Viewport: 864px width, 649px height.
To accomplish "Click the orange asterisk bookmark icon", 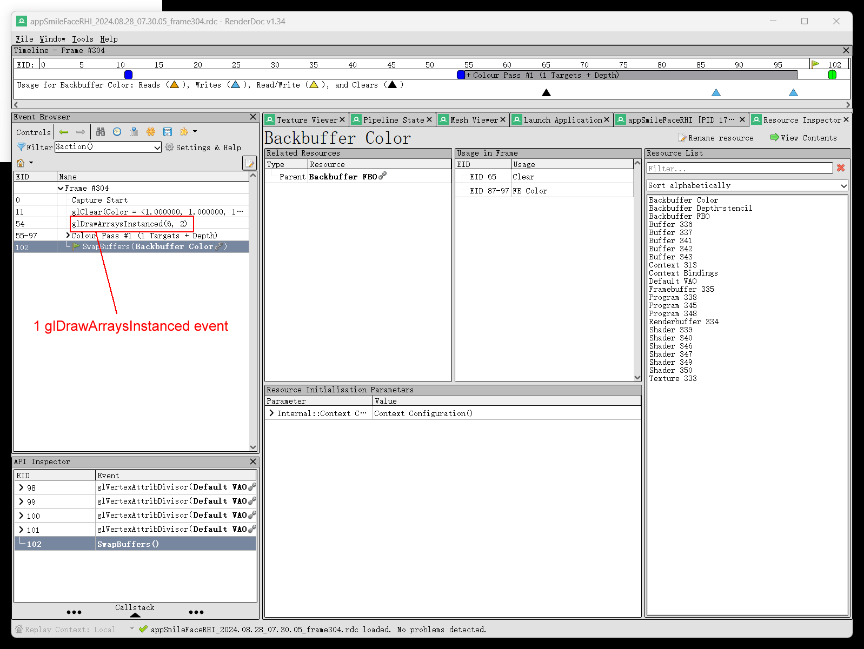I will click(x=151, y=132).
